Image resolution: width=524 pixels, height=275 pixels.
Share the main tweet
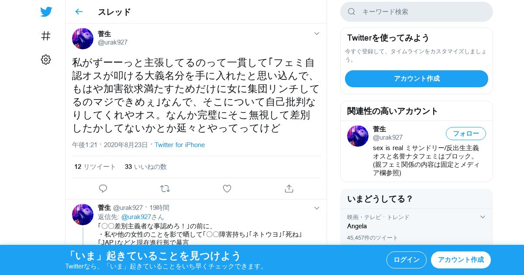coord(289,189)
